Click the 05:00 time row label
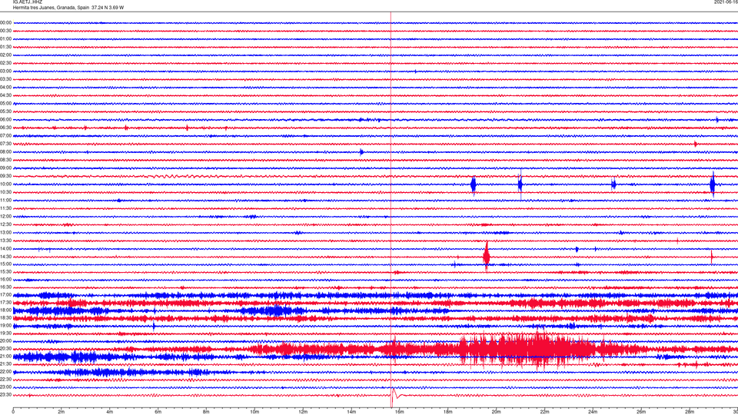The width and height of the screenshot is (738, 415). tap(5, 103)
